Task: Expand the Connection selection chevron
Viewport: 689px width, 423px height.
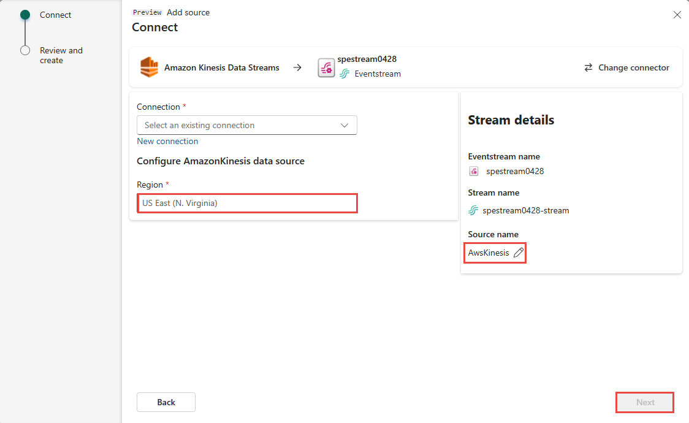Action: coord(344,125)
